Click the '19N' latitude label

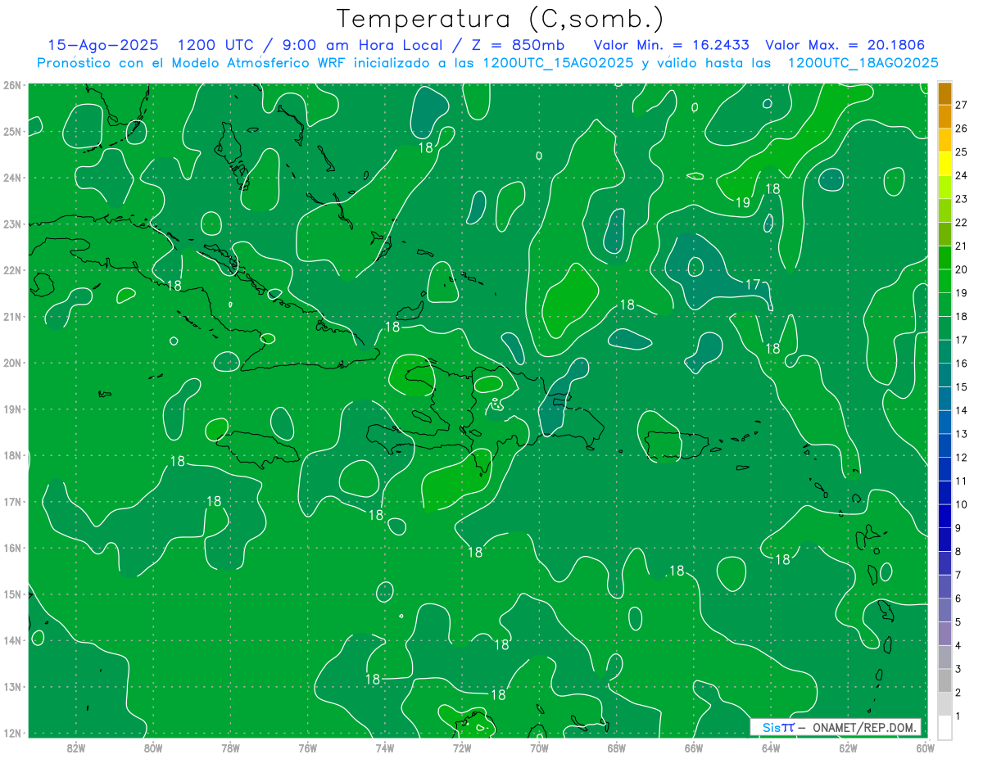11,409
